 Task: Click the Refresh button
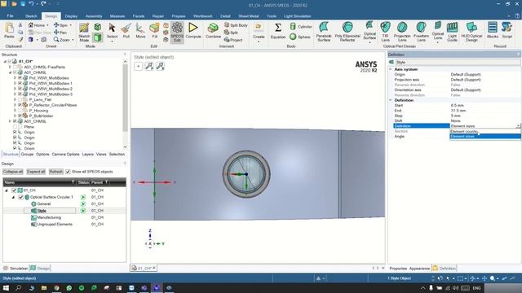[56, 172]
